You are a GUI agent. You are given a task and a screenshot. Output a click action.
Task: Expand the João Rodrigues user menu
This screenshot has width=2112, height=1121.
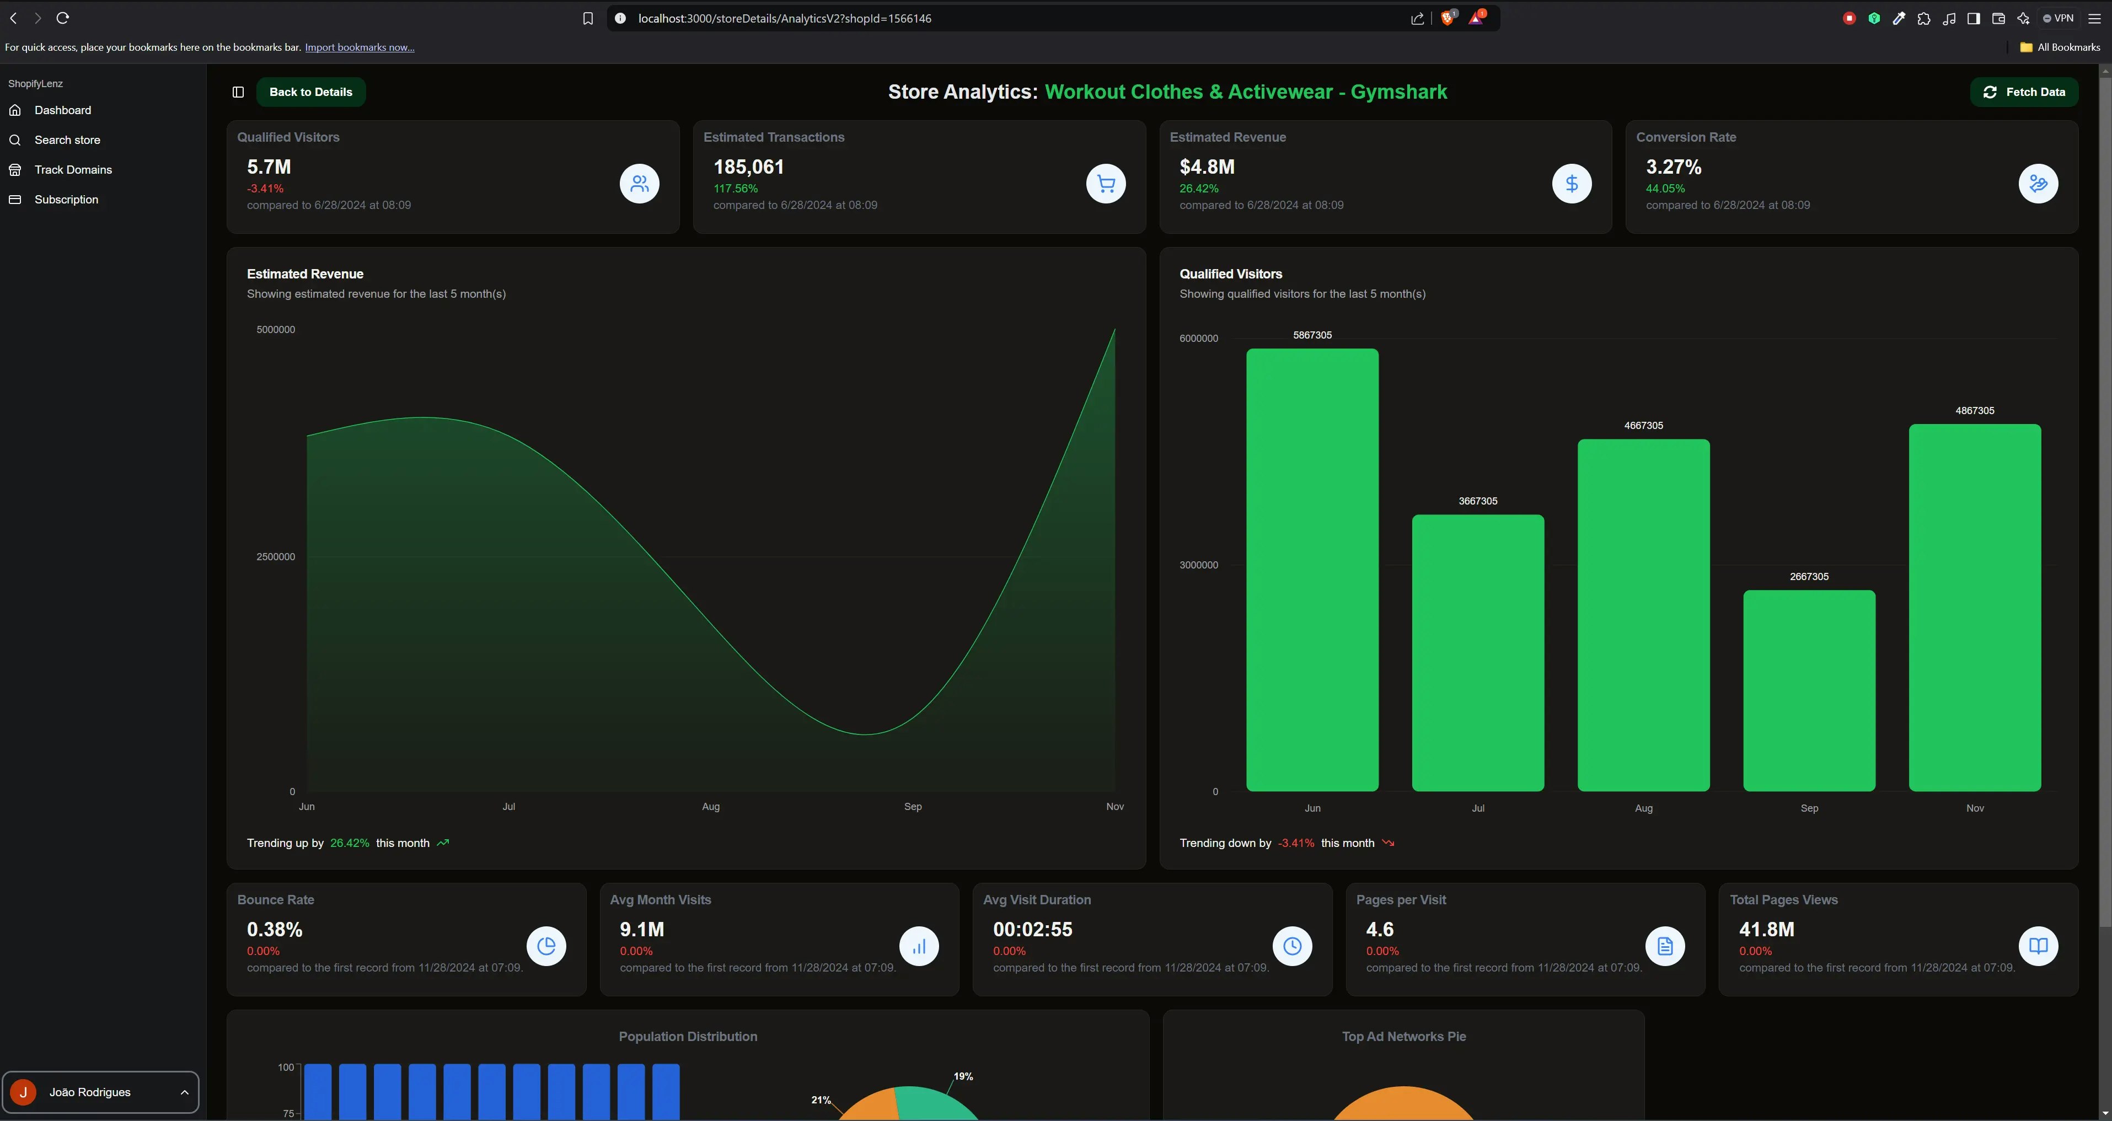coord(101,1091)
